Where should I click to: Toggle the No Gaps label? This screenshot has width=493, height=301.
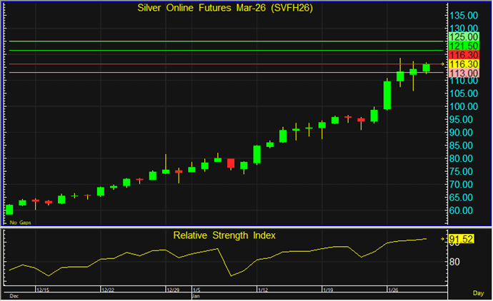click(19, 223)
